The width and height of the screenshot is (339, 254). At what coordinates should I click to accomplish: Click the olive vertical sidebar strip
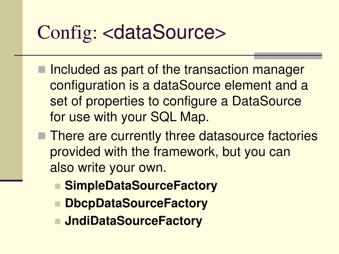(11, 89)
